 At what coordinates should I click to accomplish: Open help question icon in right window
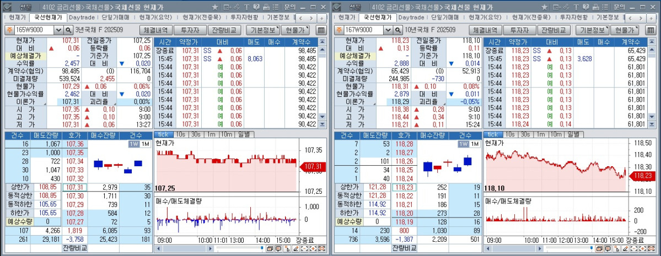click(x=586, y=7)
